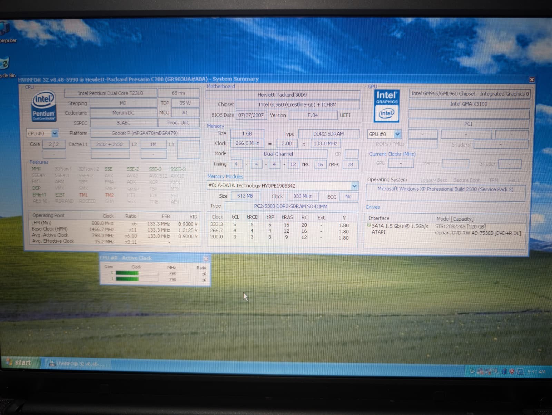Click the Stepping M0 field
Viewport: 552px width, 415px height.
(123, 103)
